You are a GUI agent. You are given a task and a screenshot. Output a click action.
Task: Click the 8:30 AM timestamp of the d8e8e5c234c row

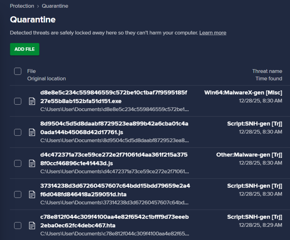[261, 101]
